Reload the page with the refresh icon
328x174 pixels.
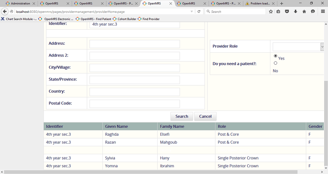199,11
